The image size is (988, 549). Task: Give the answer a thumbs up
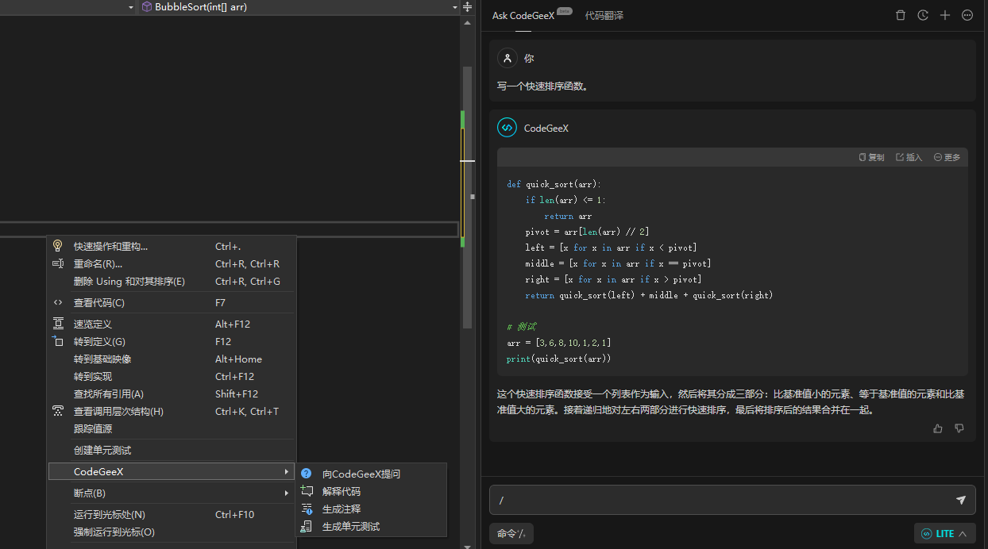[937, 428]
